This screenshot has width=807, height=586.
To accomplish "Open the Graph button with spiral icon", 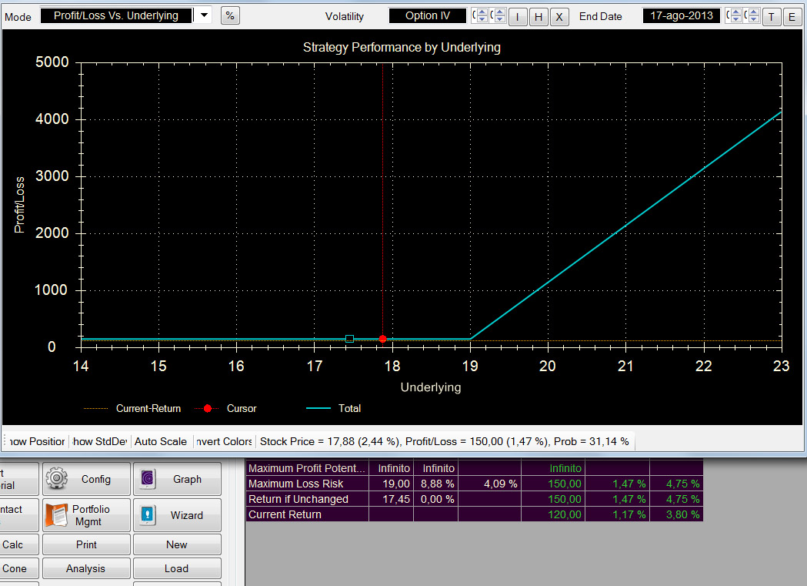I will pos(177,479).
